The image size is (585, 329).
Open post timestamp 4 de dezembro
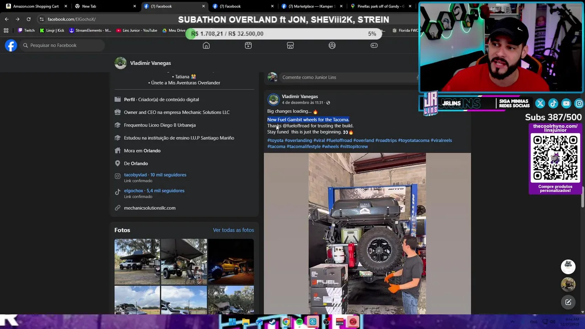pos(302,103)
